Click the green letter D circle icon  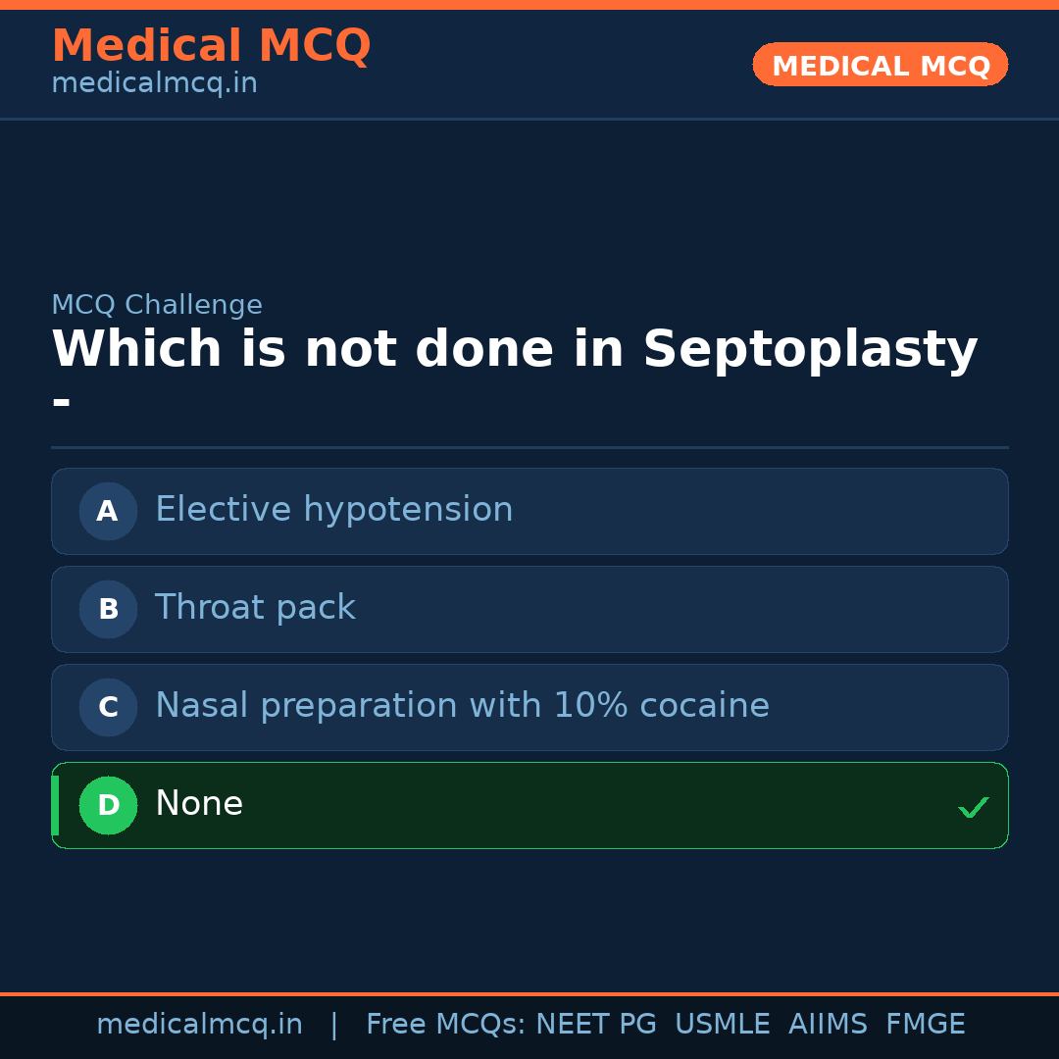108,805
